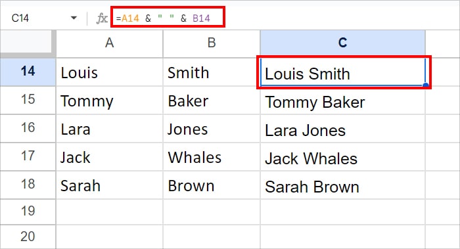This screenshot has width=460, height=249.
Task: Click the fx function icon
Action: tap(102, 18)
